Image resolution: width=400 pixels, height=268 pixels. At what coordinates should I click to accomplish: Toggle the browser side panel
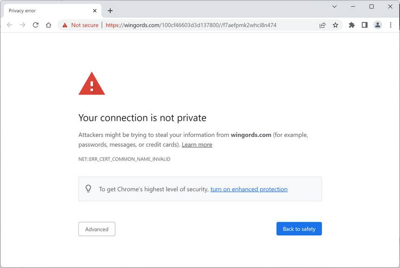pyautogui.click(x=365, y=25)
